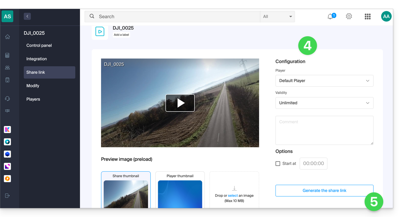Go to Control panel menu item

(39, 45)
